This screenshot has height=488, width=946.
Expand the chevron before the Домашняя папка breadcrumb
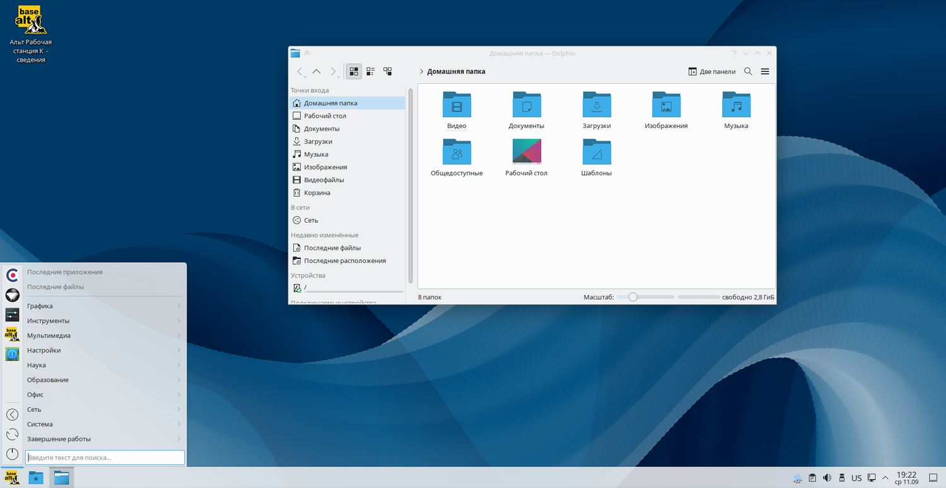coord(421,72)
